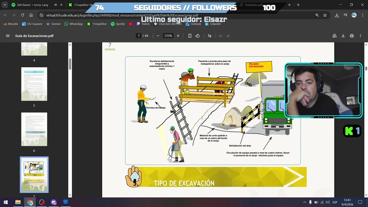Activate the PDF annotate draw tool
Image resolution: width=368 pixels, height=207 pixels.
[210, 36]
